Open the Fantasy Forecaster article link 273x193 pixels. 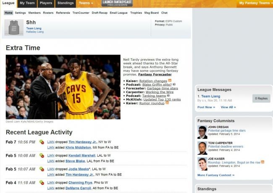click(x=155, y=74)
